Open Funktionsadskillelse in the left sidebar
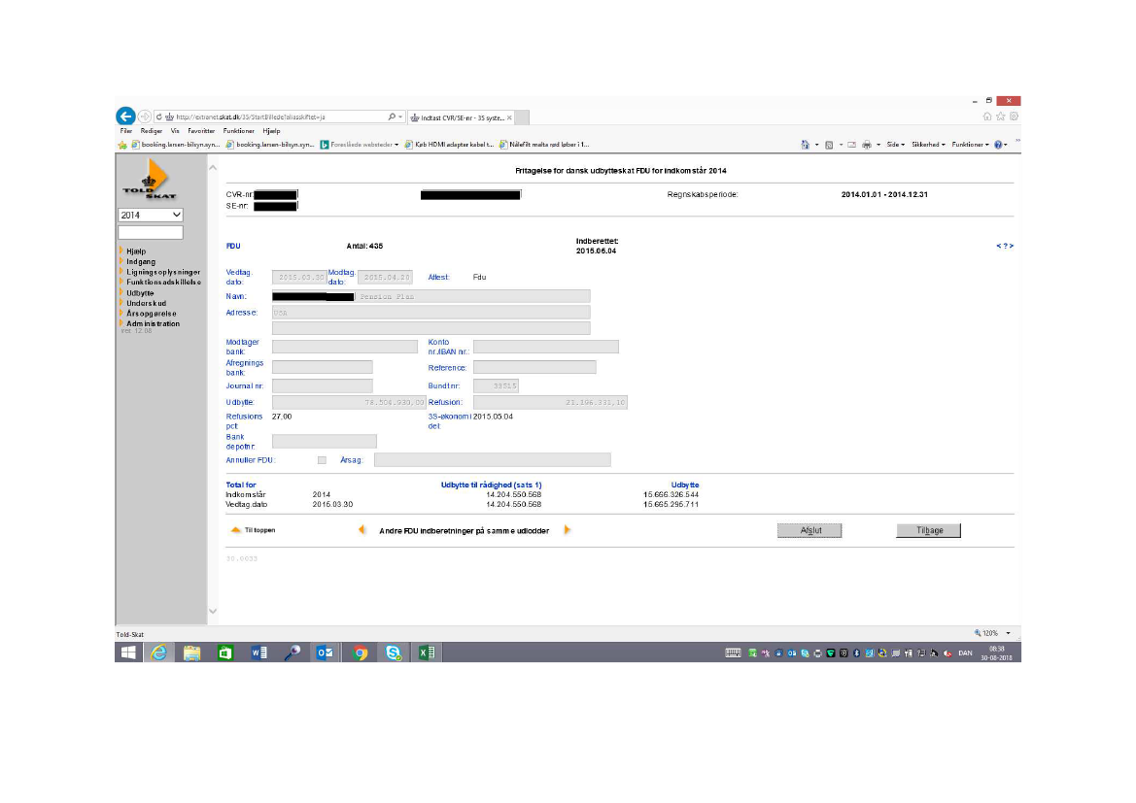This screenshot has width=1136, height=803. [163, 283]
